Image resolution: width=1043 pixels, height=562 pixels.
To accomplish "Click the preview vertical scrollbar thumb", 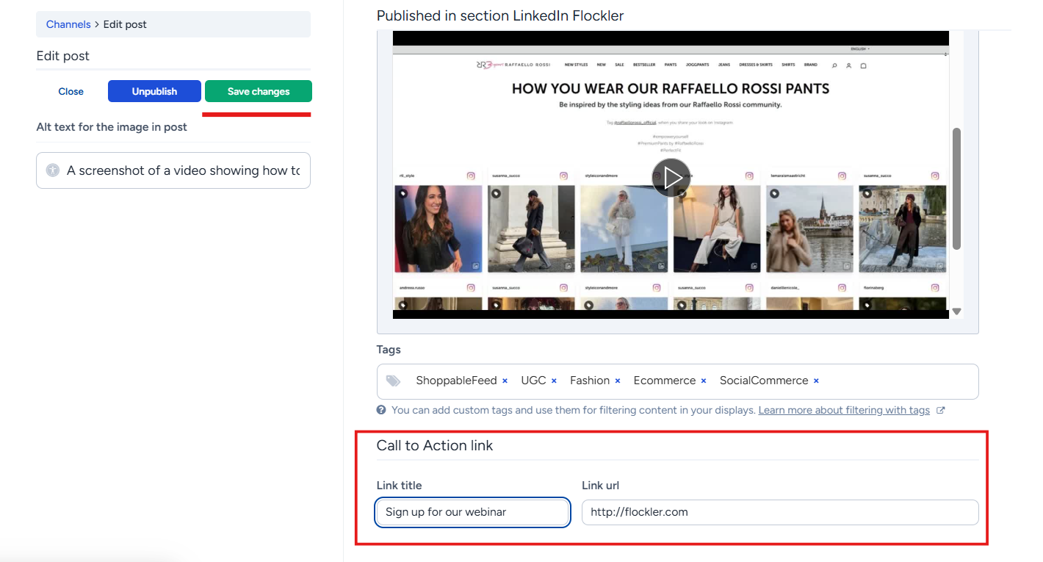I will (956, 189).
